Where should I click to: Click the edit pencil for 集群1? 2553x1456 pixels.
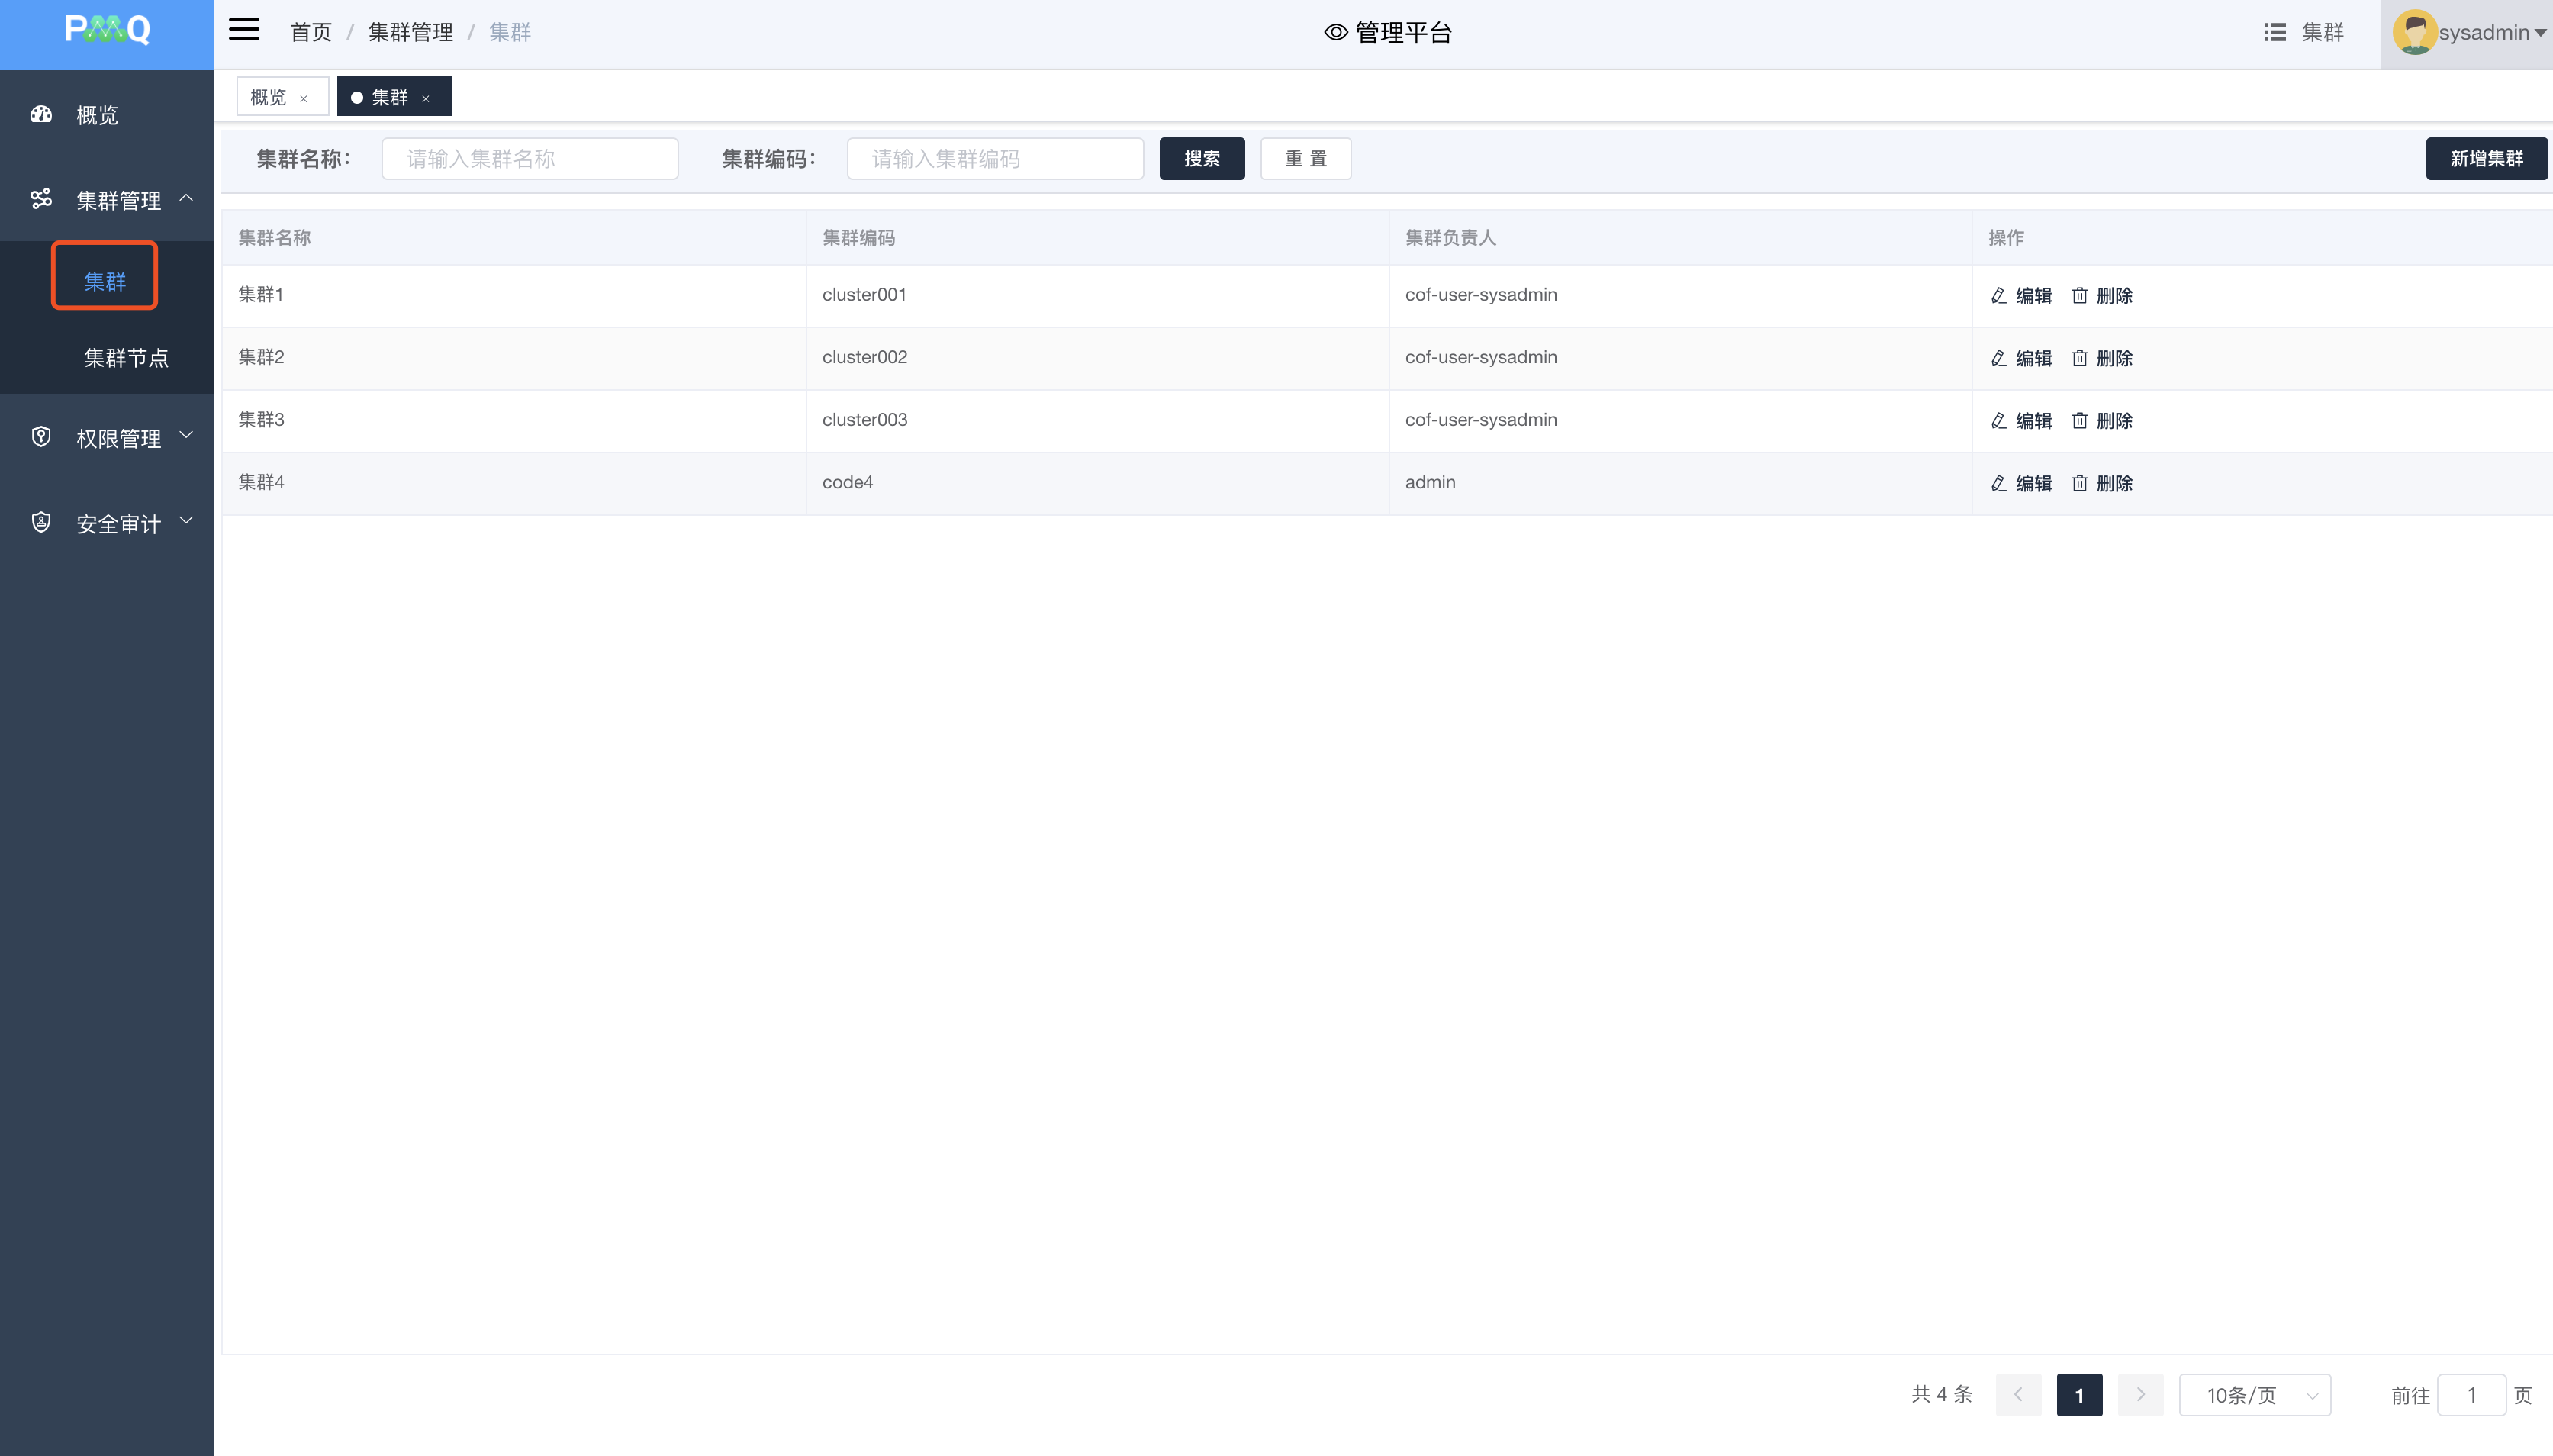1998,295
